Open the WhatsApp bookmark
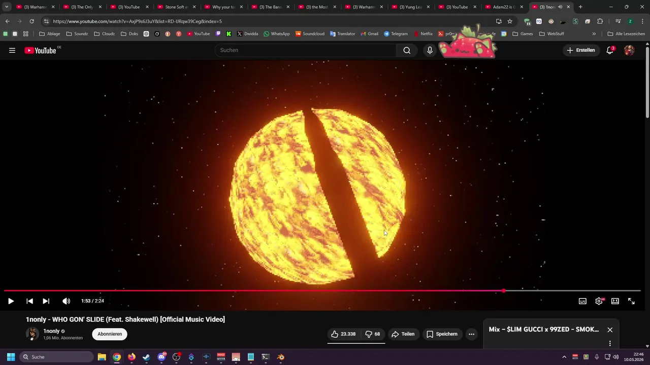The image size is (650, 365). [277, 34]
